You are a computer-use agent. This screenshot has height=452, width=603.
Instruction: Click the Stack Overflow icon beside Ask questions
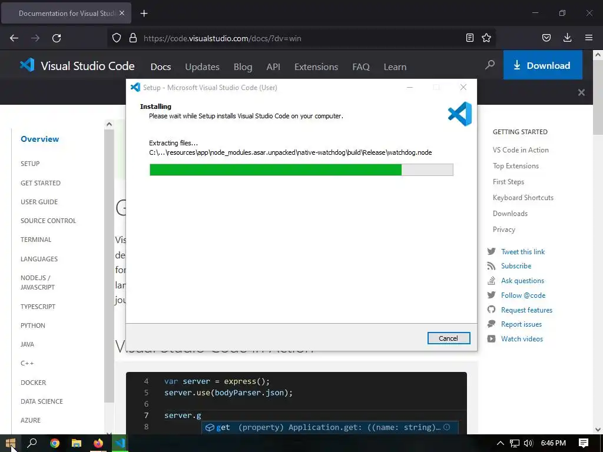[x=491, y=281]
